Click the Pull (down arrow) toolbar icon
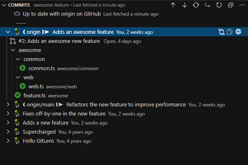 [x=184, y=5]
